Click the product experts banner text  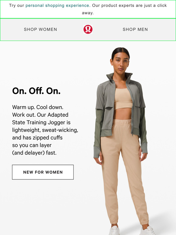point(88,9)
